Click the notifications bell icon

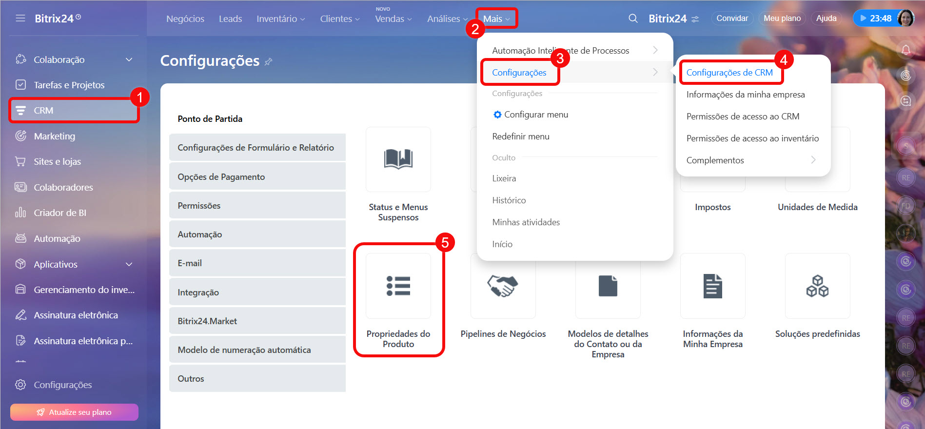pos(905,50)
